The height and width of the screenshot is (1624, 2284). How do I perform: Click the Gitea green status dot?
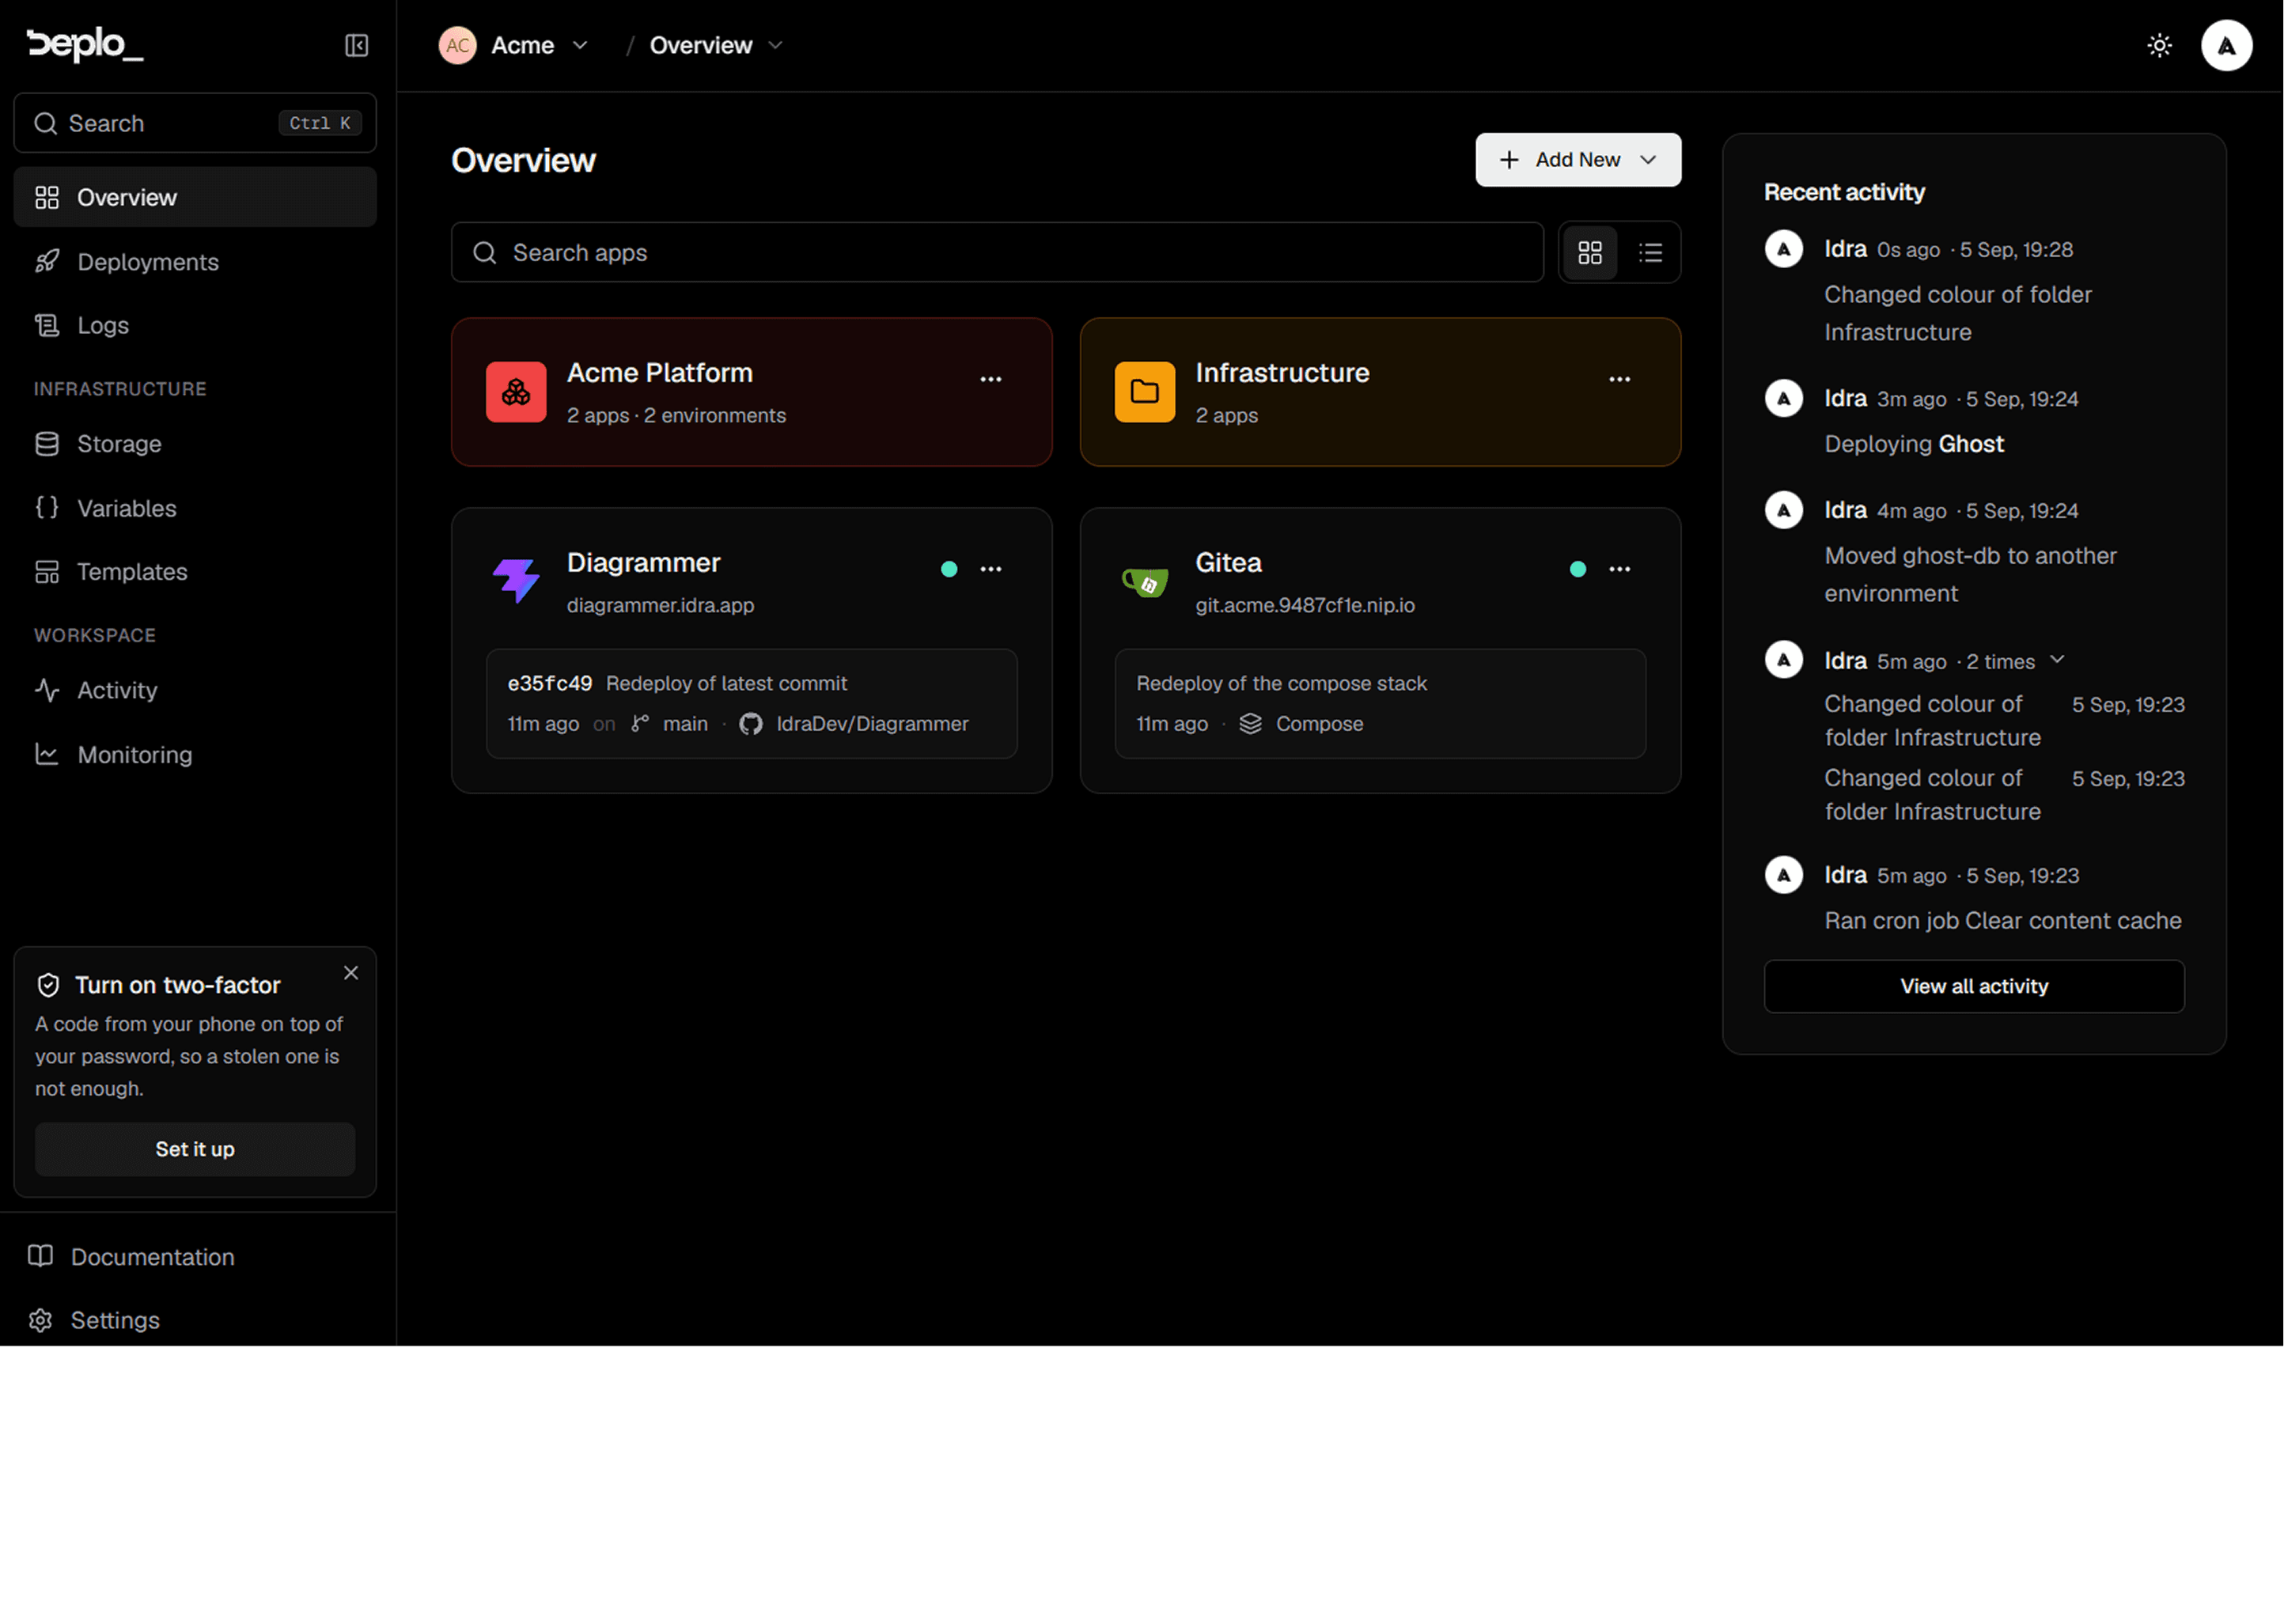(x=1577, y=569)
